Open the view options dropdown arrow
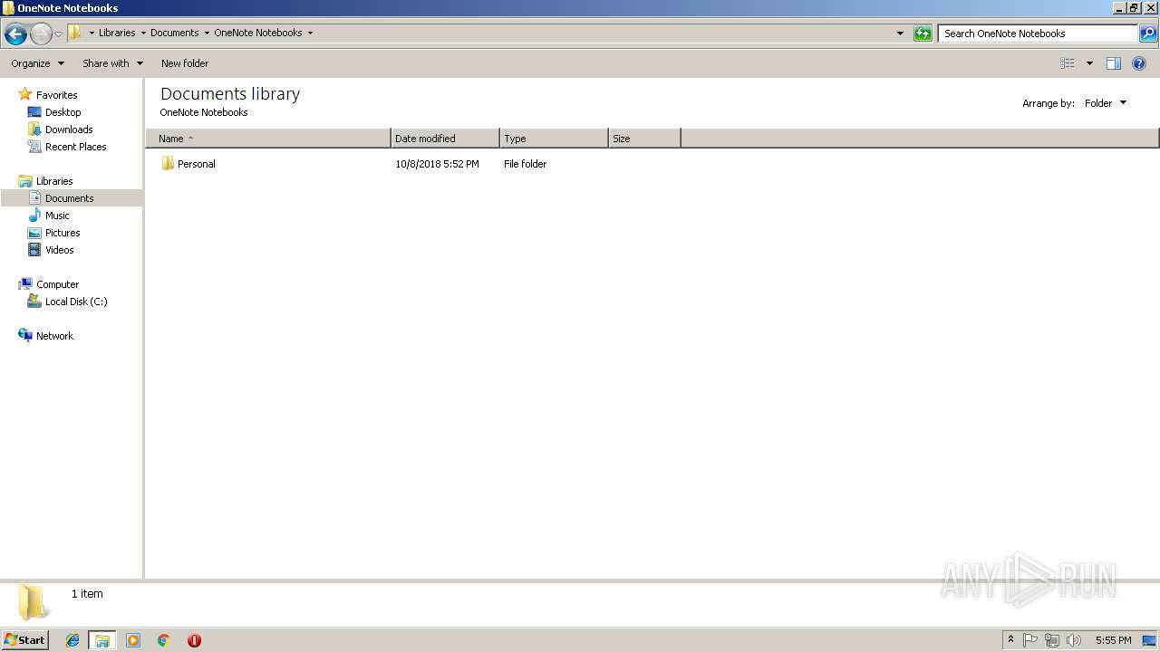This screenshot has width=1160, height=652. point(1089,63)
